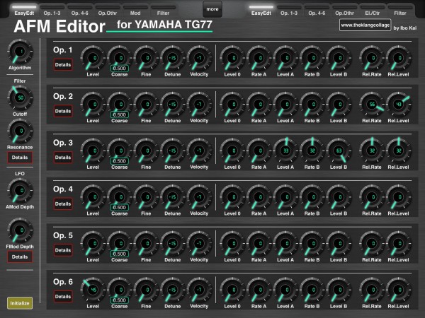Click Op. 4 Level knob
The width and height of the screenshot is (425, 318).
pyautogui.click(x=93, y=197)
